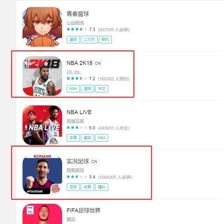Open the 实况足球 game title

[78, 161]
